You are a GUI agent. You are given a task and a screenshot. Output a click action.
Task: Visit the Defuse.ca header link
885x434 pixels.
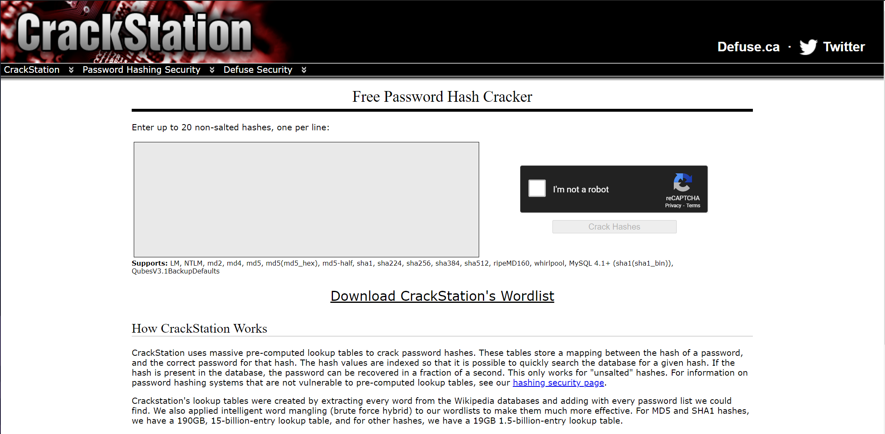(748, 47)
